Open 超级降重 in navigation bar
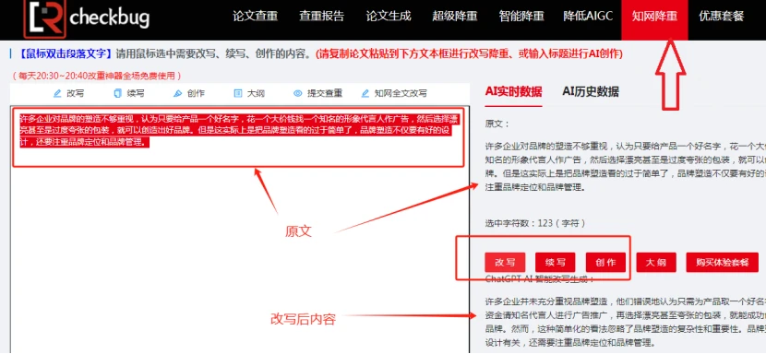Viewport: 766px width, 354px height. point(455,16)
